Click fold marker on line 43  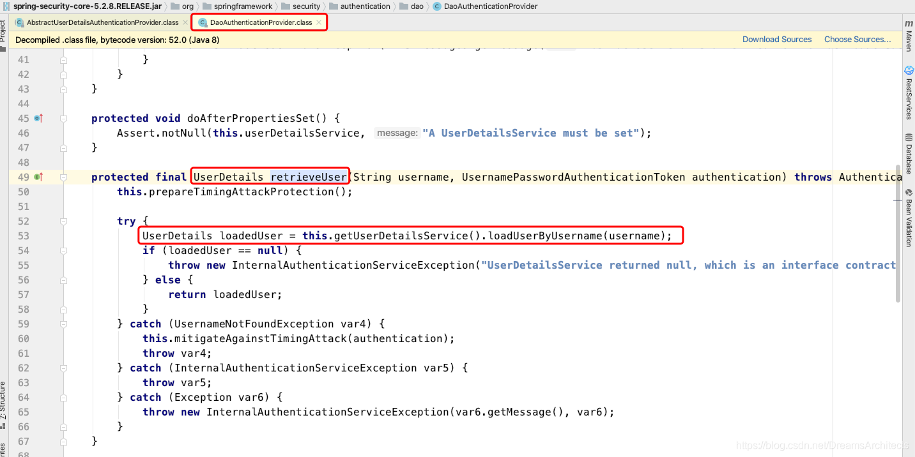(63, 89)
